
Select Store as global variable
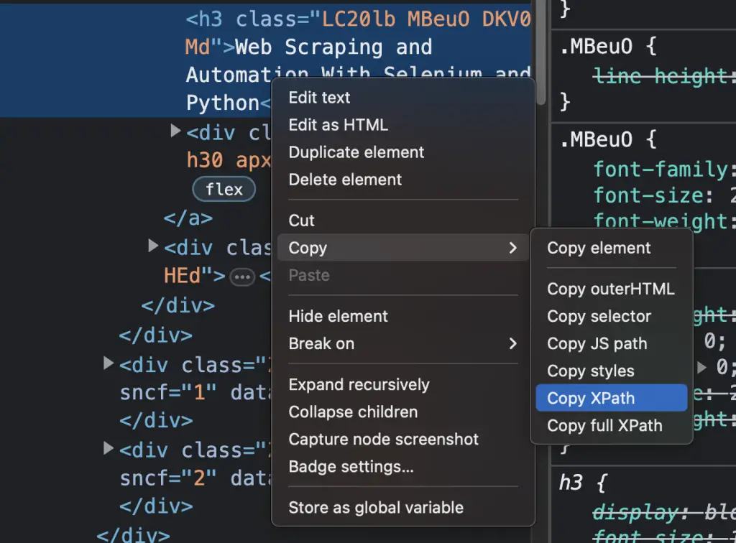pos(376,507)
